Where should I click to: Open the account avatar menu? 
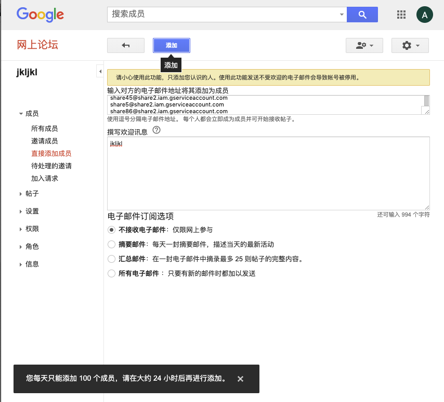(425, 15)
